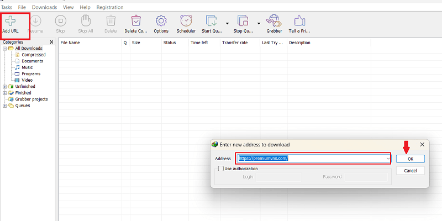Confirm the address with the OK button
Viewport: 442px width, 221px height.
click(x=411, y=159)
